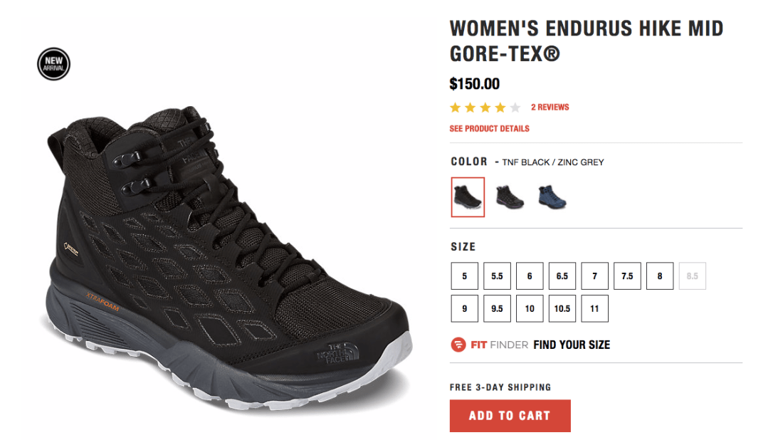
Task: Choose size 9.5
Action: tap(497, 309)
